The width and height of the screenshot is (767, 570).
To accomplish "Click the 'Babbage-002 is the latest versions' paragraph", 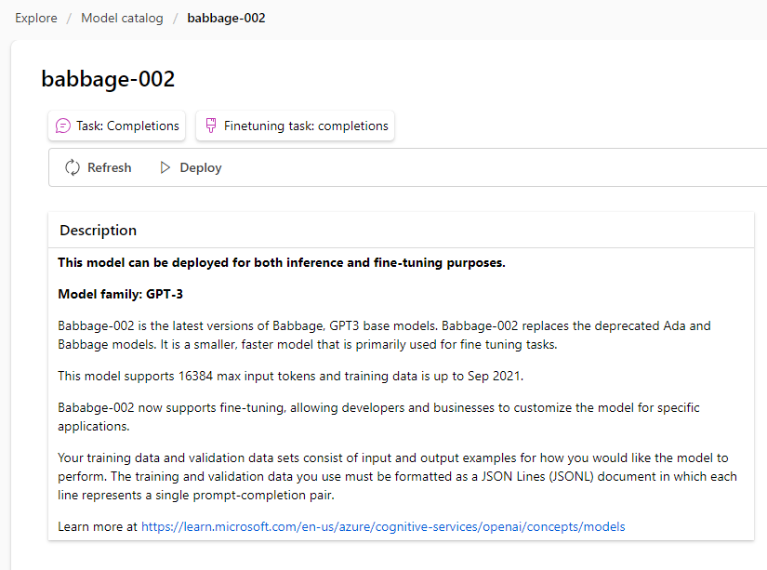I will click(x=384, y=335).
